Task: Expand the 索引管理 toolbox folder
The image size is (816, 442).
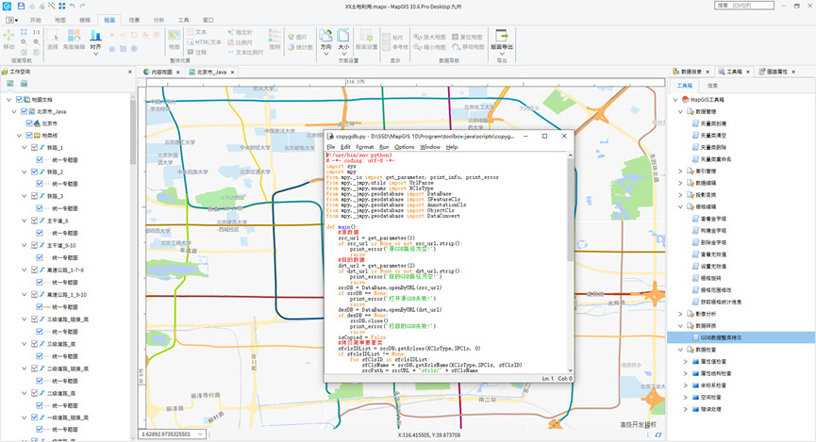Action: pyautogui.click(x=680, y=172)
